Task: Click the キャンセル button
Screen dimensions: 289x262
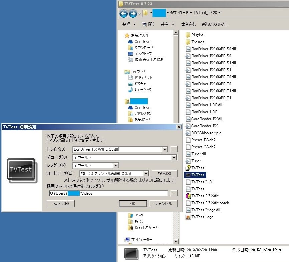Action: [x=163, y=203]
